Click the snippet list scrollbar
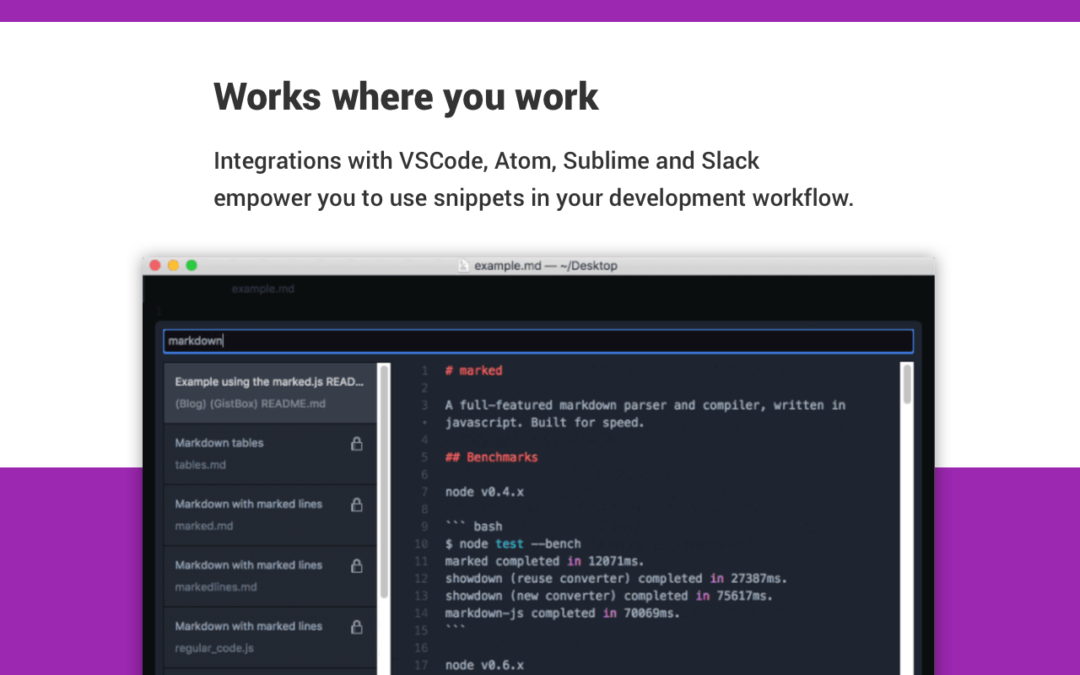The image size is (1080, 675). pyautogui.click(x=384, y=481)
